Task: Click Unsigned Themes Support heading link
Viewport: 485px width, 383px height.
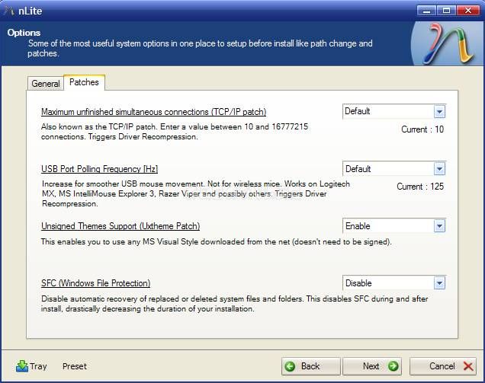Action: coord(120,226)
